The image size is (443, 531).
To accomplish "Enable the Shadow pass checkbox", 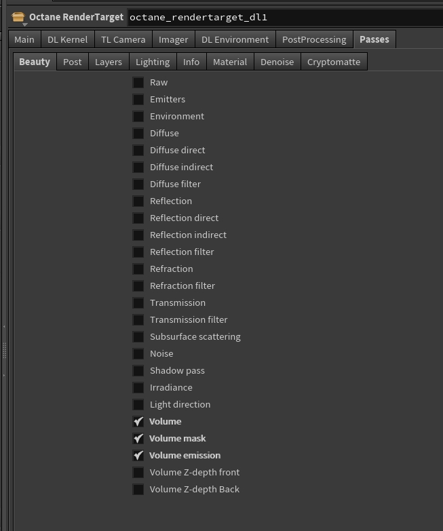I will [x=138, y=370].
